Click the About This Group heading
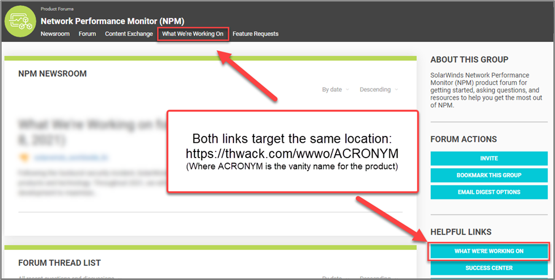The image size is (555, 280). click(469, 60)
